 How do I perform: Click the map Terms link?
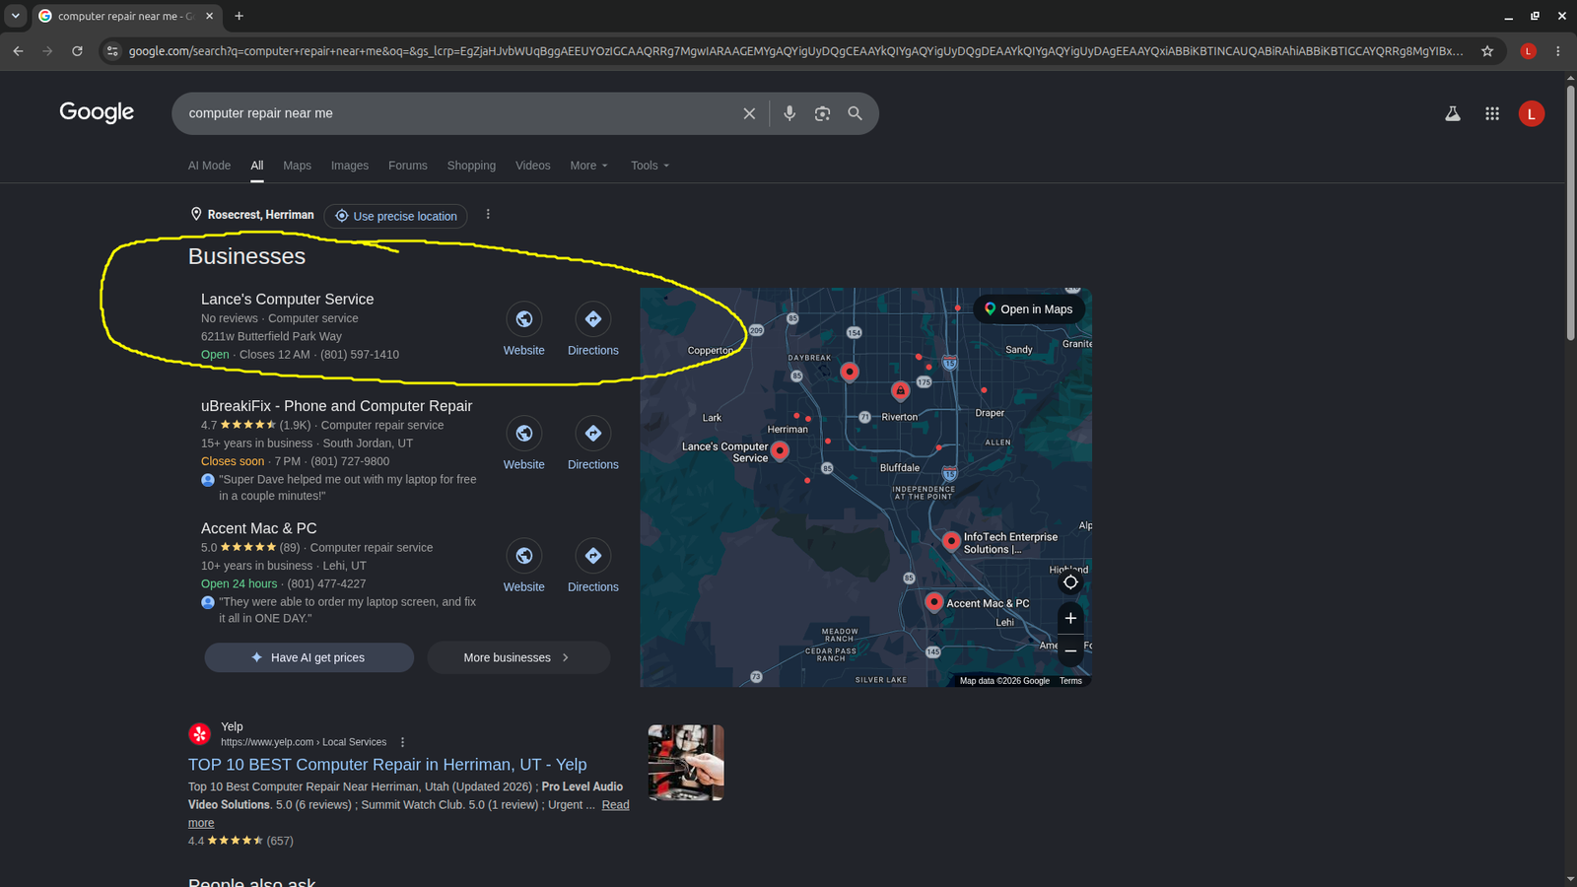click(1070, 681)
